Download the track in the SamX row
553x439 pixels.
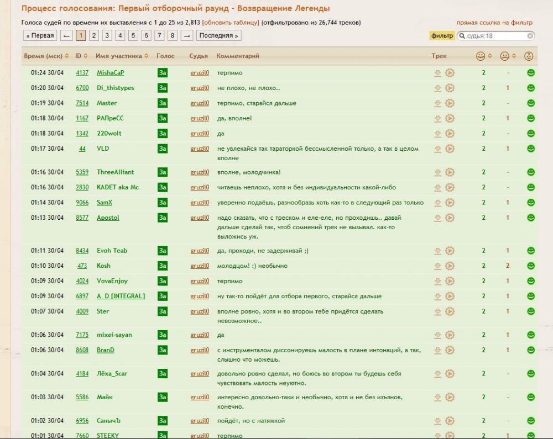437,203
